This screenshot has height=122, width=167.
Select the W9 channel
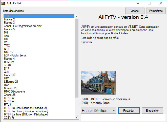pyautogui.click(x=39, y=42)
